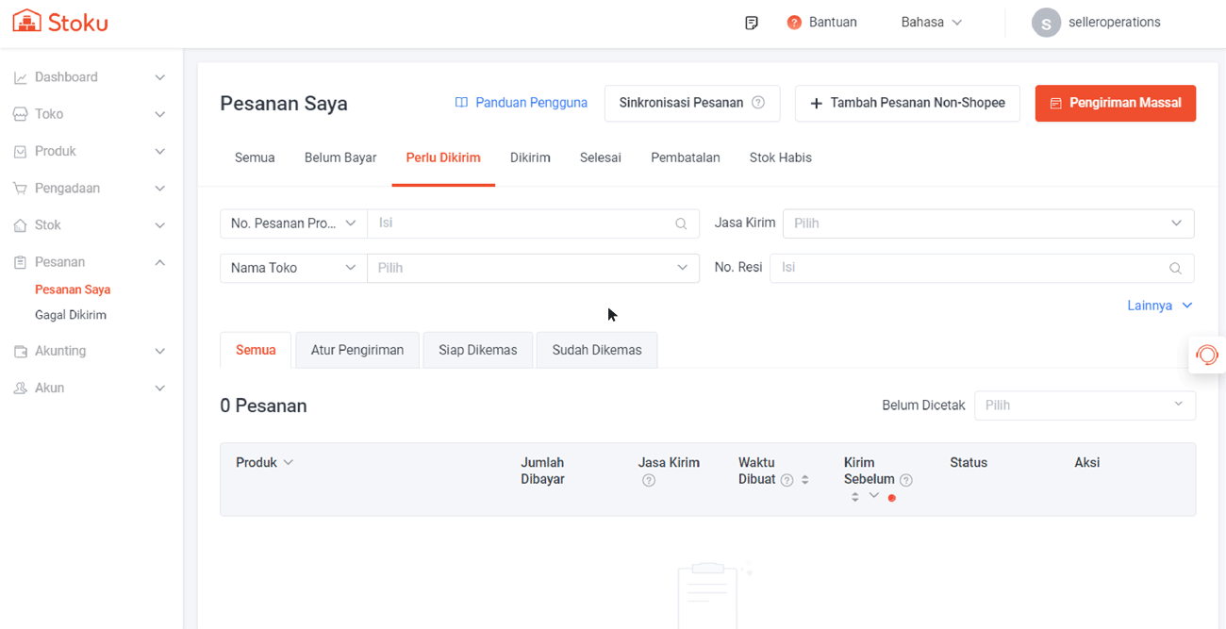Expand Lainnya for more filters
Screen dimensions: 1226x629
(x=1159, y=306)
